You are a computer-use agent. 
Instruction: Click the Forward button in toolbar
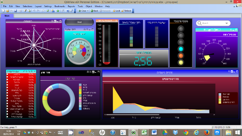click(x=105, y=11)
